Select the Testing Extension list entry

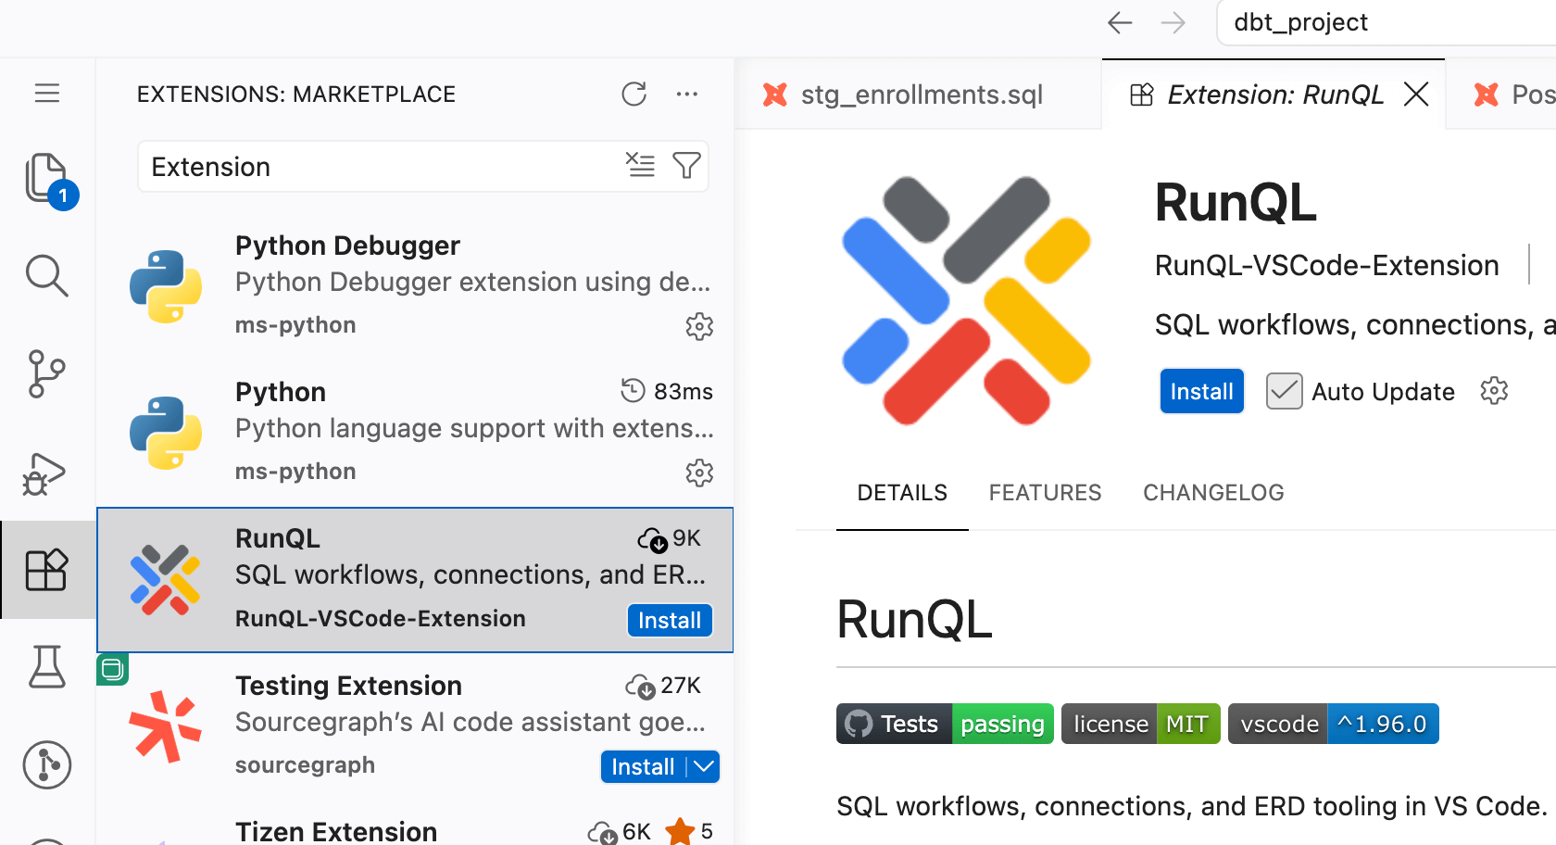[x=415, y=726]
